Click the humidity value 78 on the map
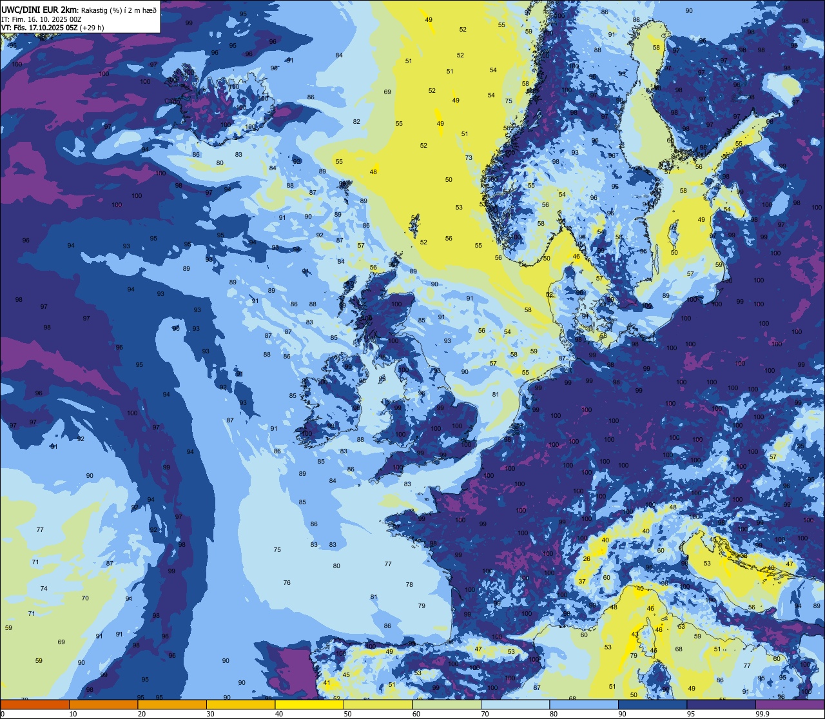Screen dimensions: 825x719 coord(409,585)
